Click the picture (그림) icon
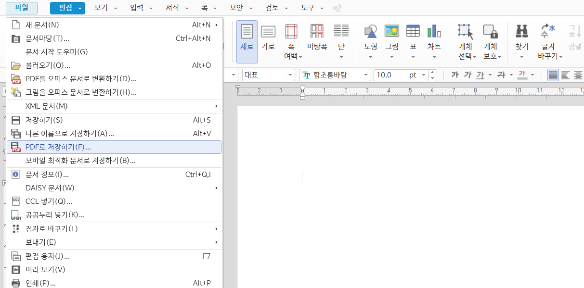The width and height of the screenshot is (584, 288). (392, 31)
